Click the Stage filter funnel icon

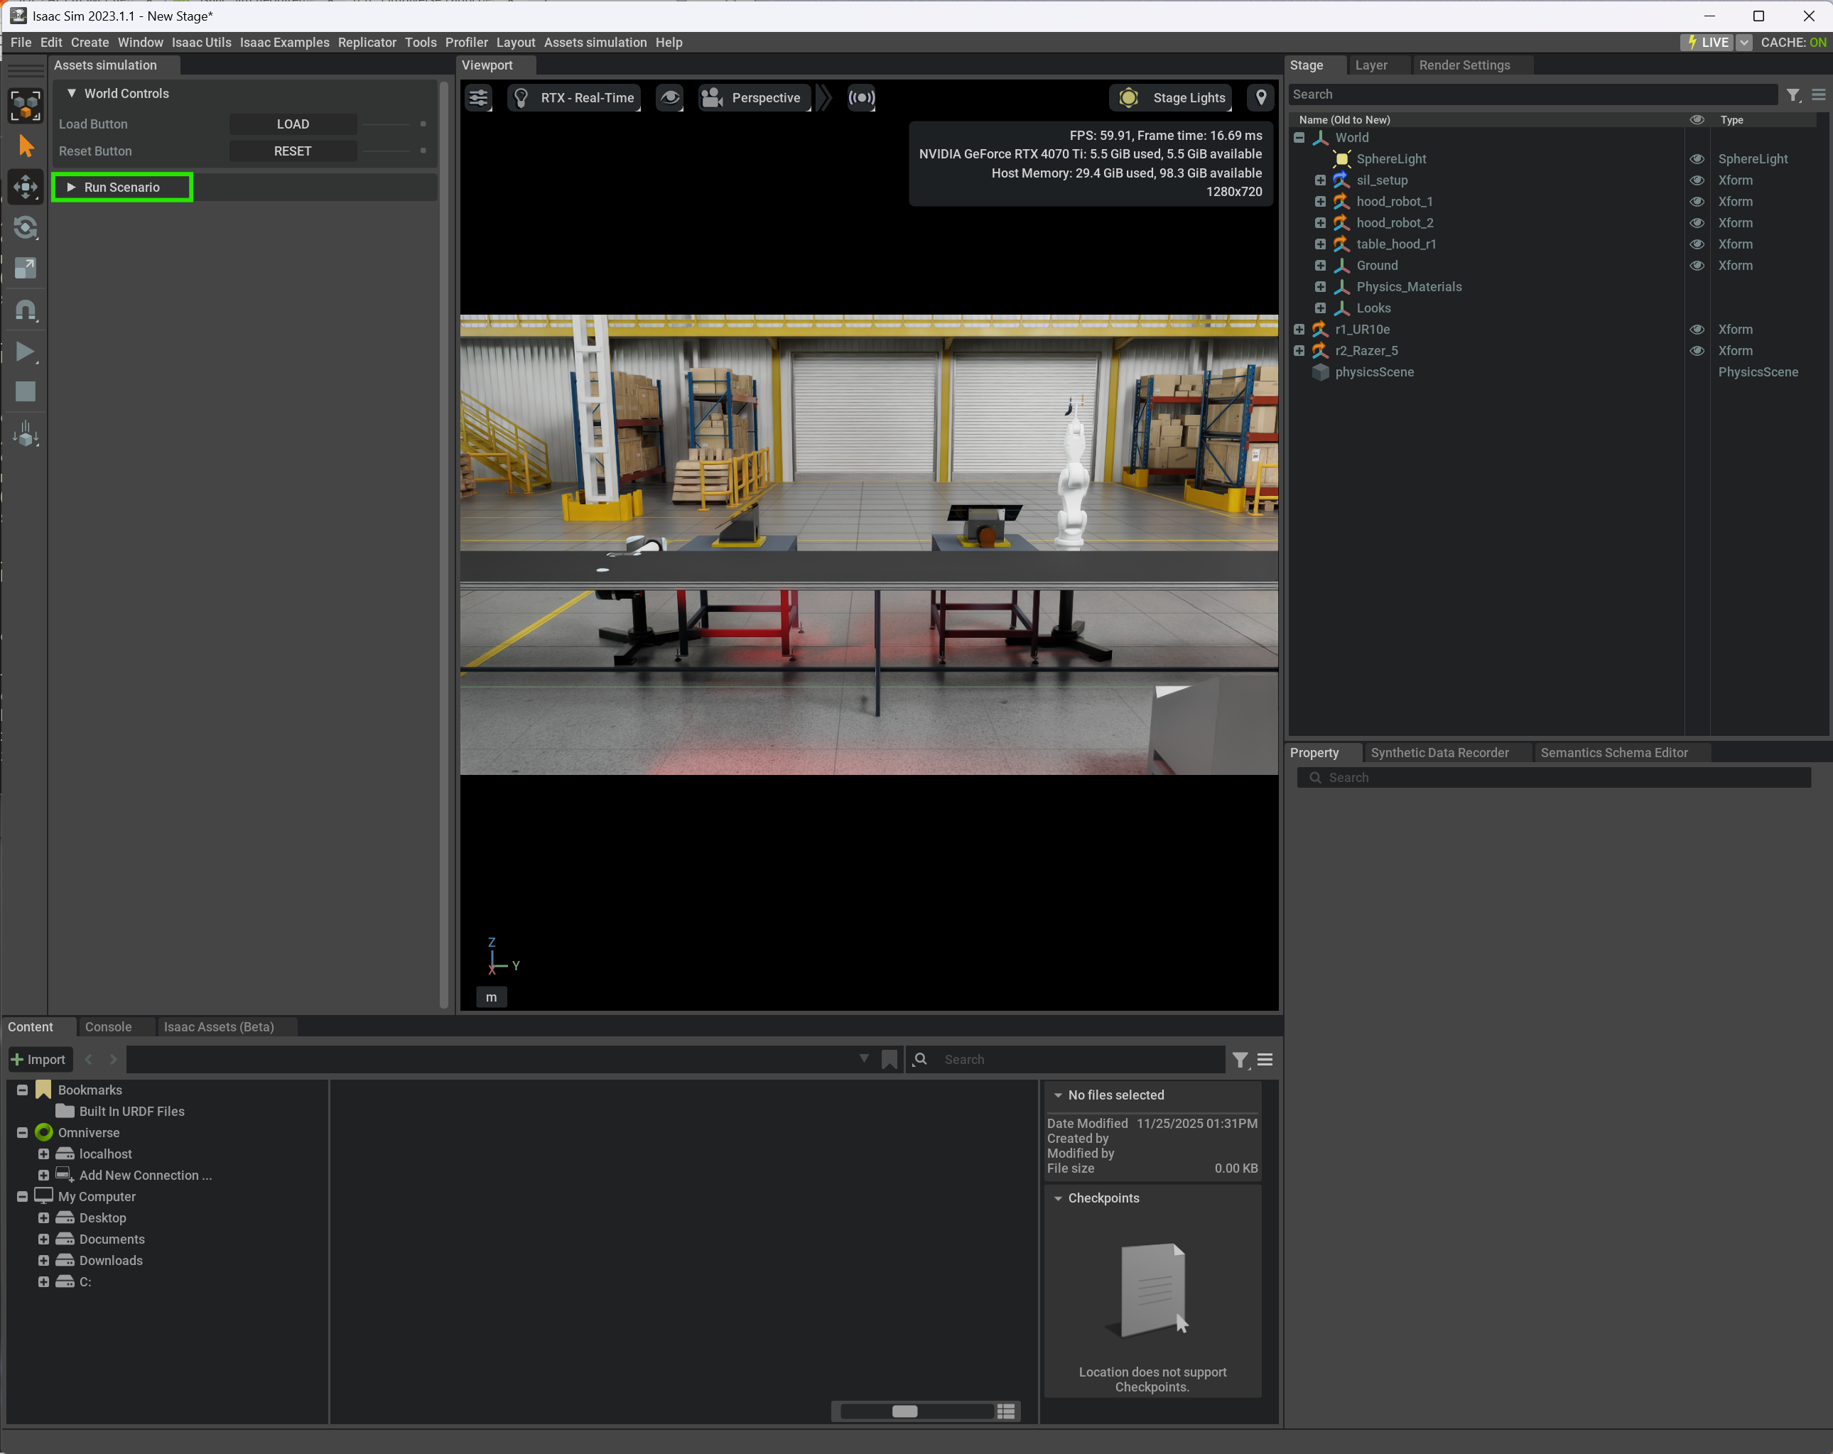pos(1793,95)
